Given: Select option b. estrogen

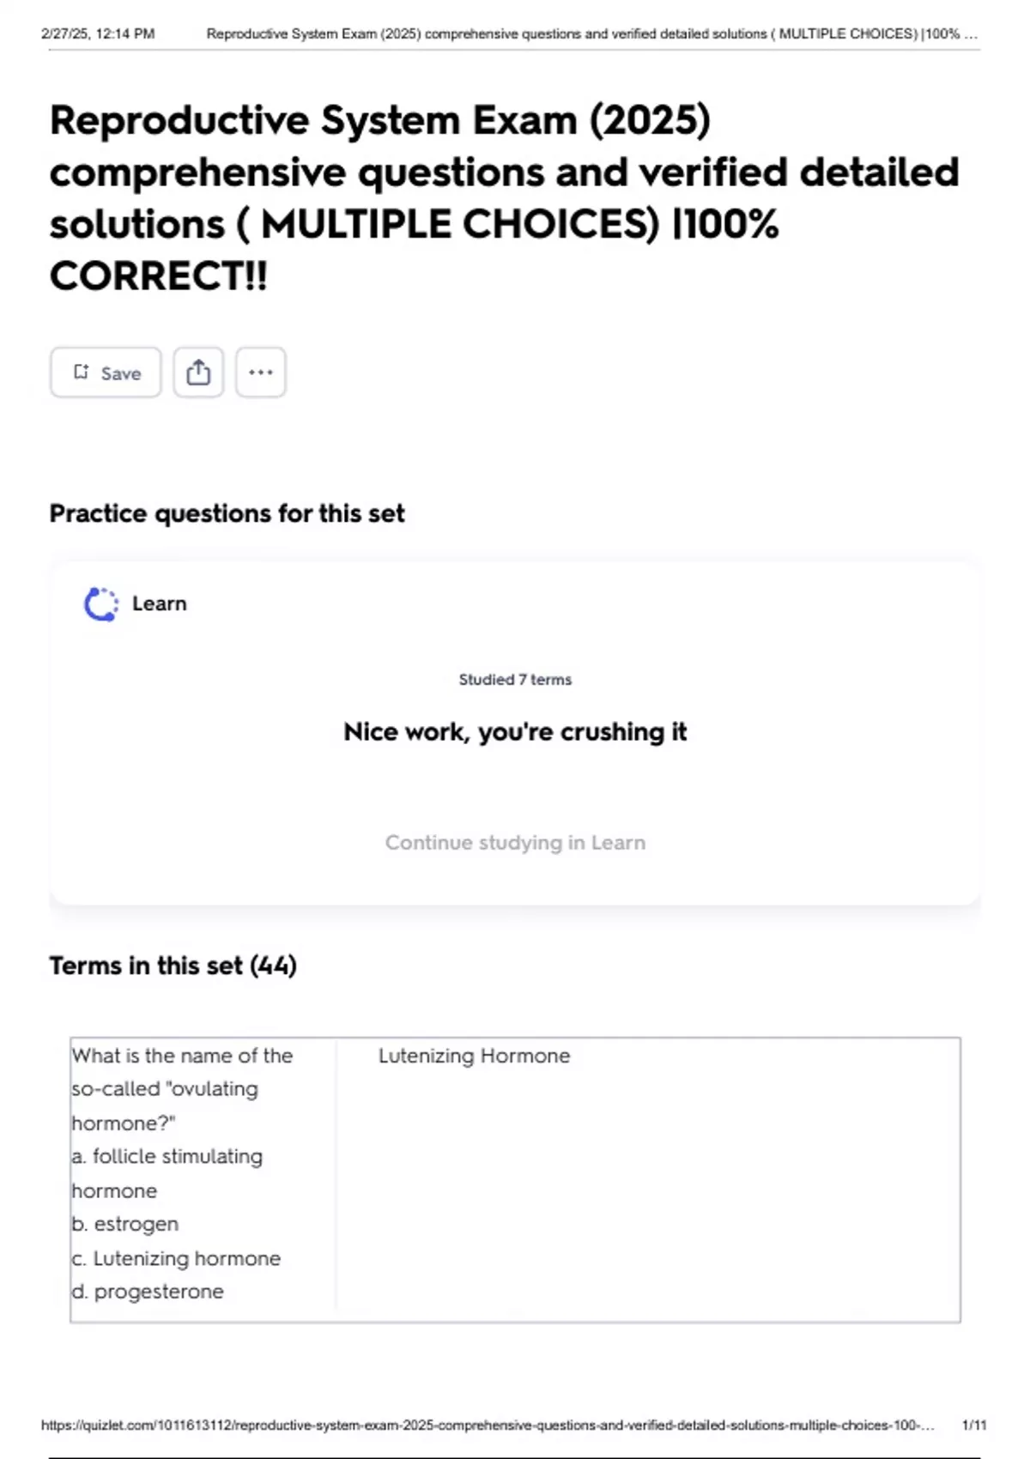Looking at the screenshot, I should [125, 1224].
